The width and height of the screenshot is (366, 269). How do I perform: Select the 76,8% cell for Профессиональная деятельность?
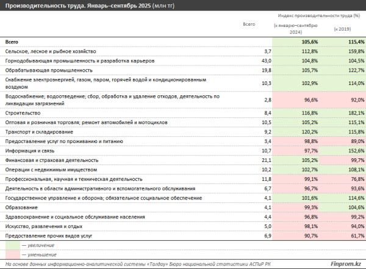[x=342, y=179]
